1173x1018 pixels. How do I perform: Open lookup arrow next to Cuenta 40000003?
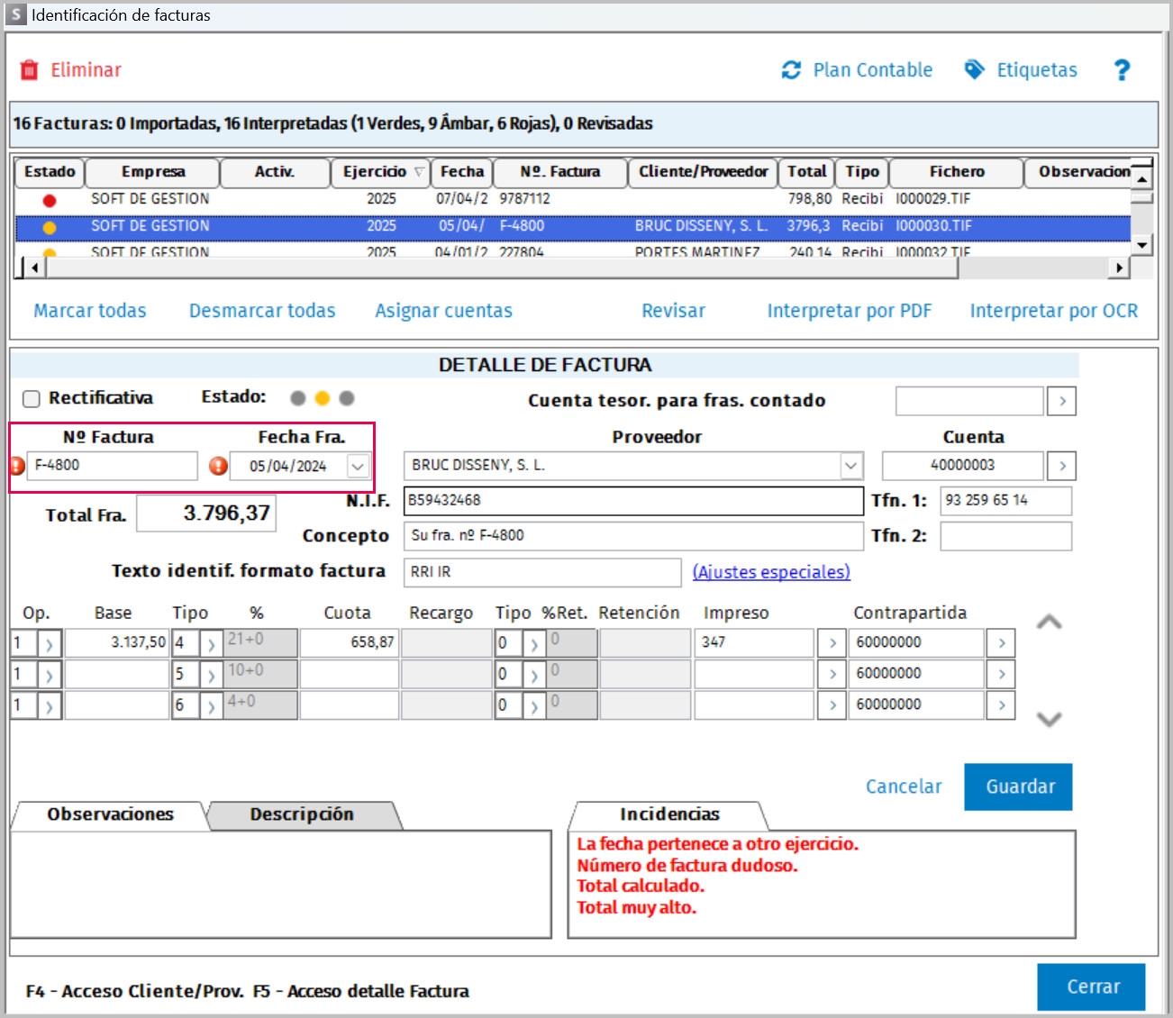1063,466
